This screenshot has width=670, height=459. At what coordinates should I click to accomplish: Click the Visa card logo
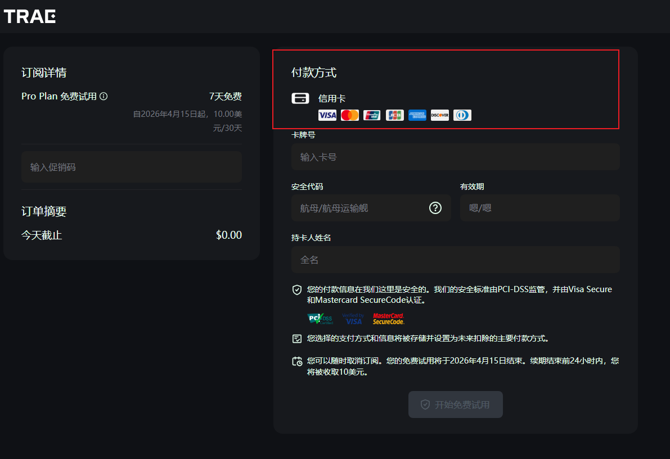tap(327, 115)
